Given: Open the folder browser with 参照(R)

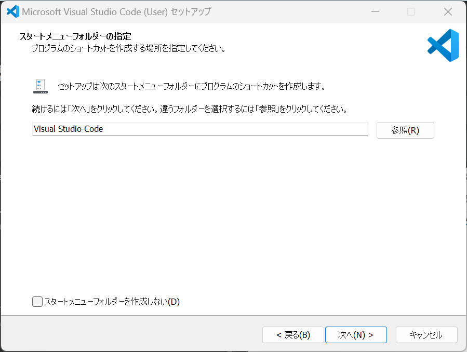Looking at the screenshot, I should (x=405, y=130).
